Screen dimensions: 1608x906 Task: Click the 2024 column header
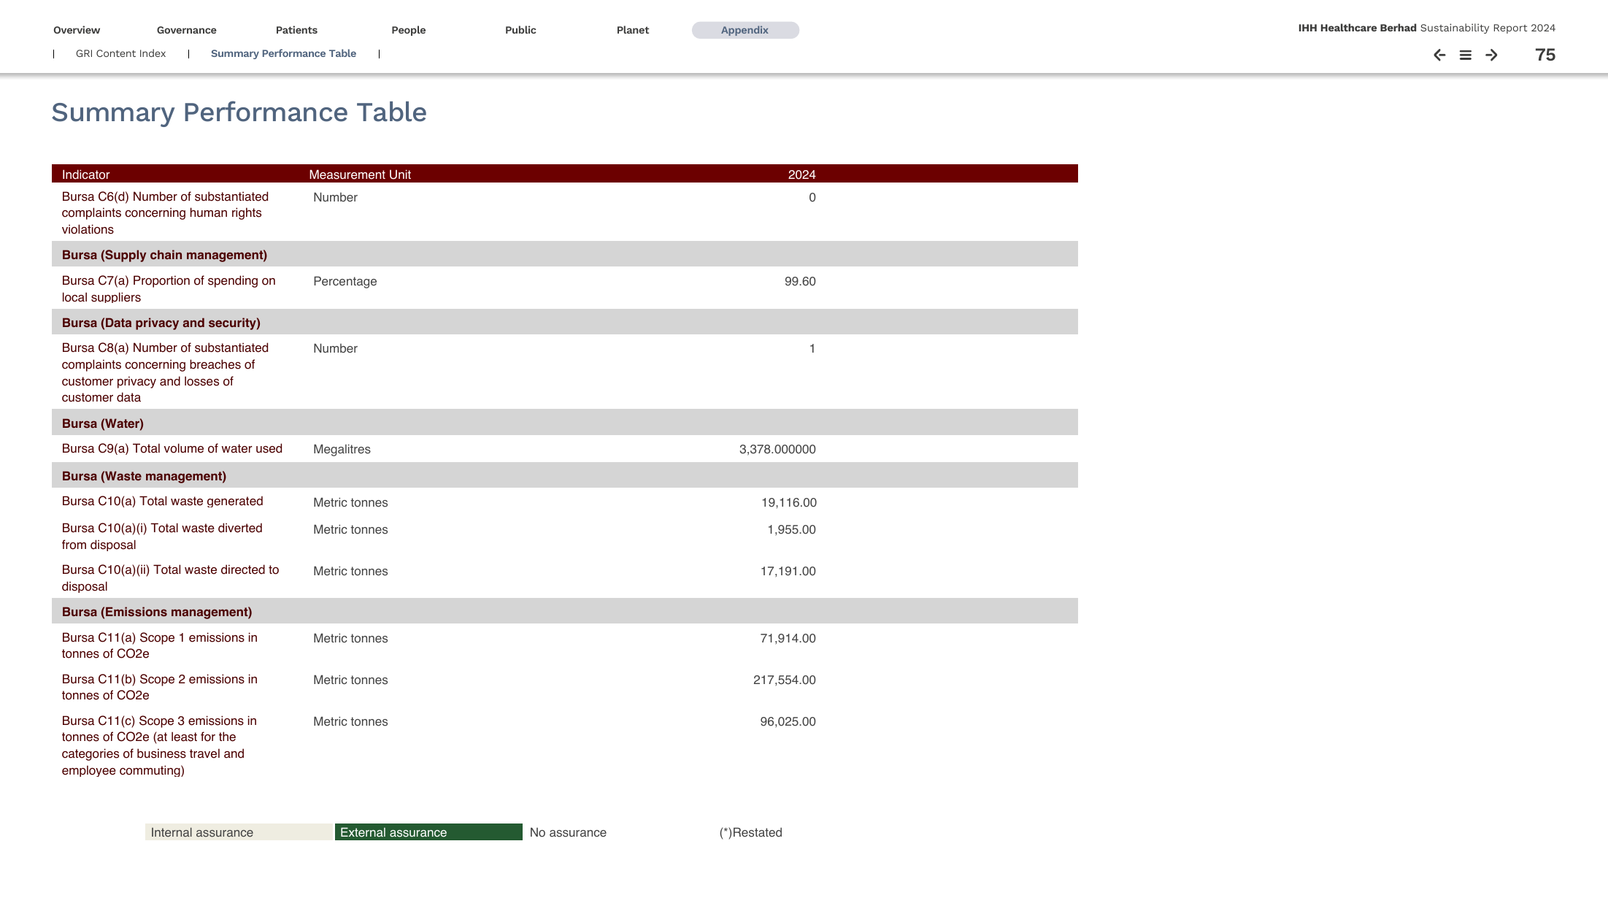[x=801, y=174]
